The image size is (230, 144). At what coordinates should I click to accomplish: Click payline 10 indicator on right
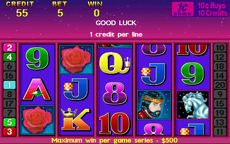(220, 48)
